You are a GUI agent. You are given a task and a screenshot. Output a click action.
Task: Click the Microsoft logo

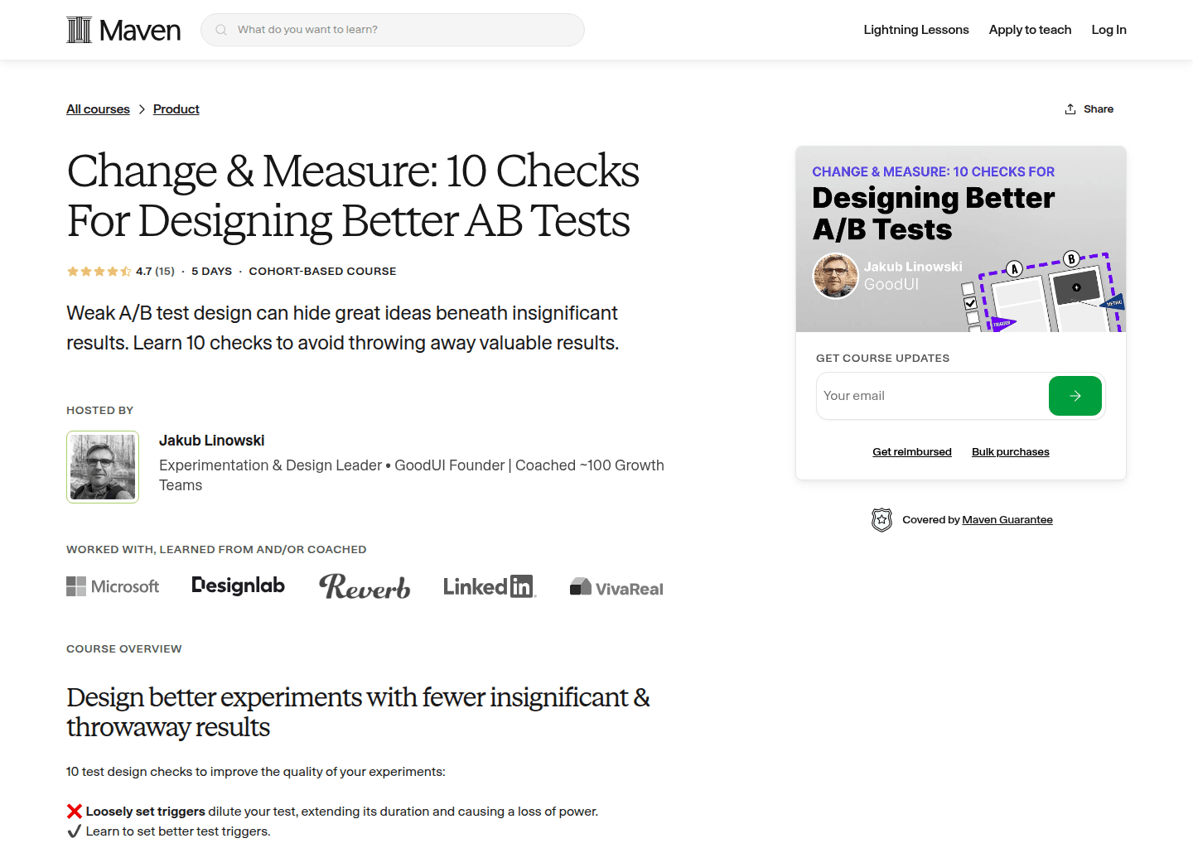(x=113, y=586)
